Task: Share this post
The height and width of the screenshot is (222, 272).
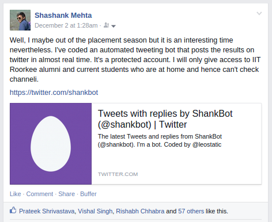Action: pos(67,194)
